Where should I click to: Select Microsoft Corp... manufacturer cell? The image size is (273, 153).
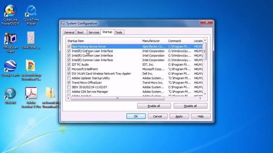(x=154, y=69)
